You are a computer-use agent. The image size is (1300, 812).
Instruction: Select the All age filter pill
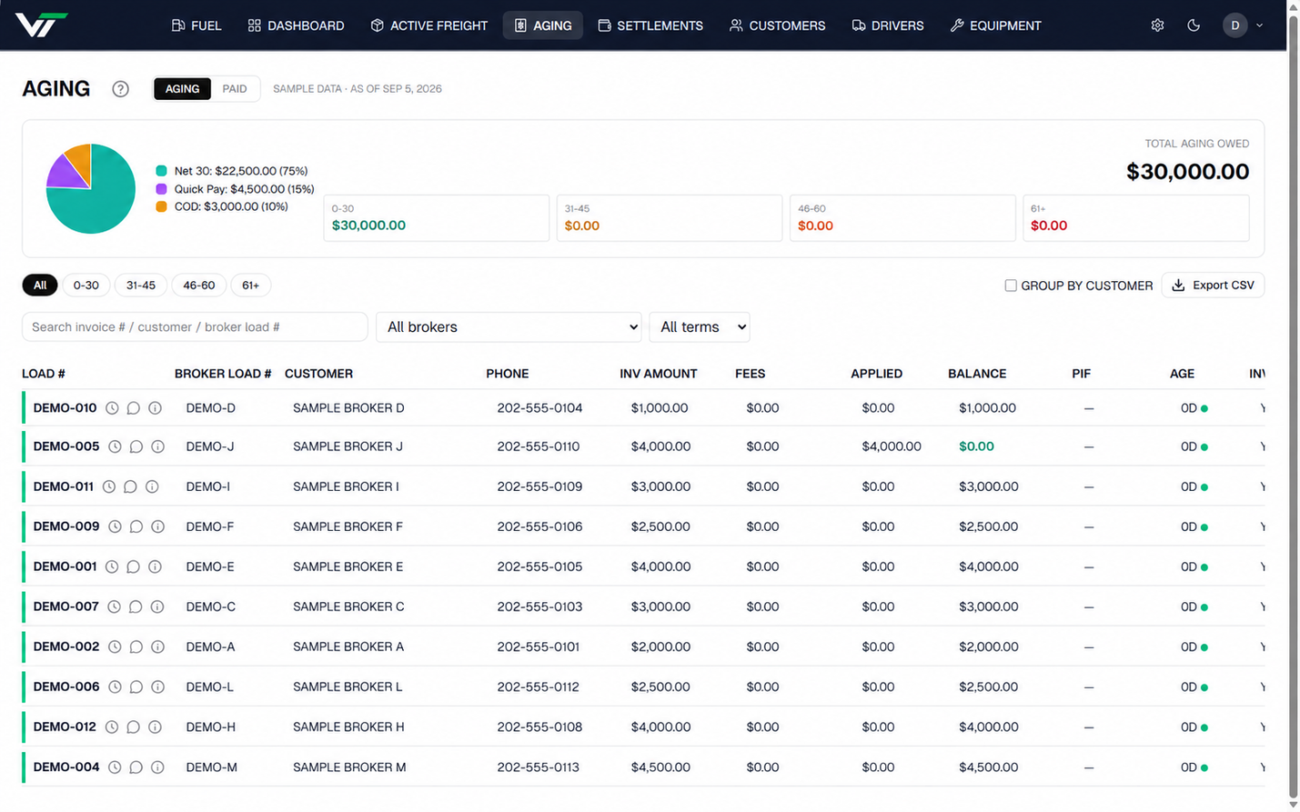coord(40,286)
